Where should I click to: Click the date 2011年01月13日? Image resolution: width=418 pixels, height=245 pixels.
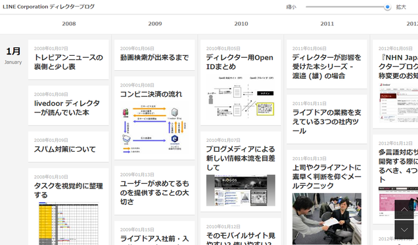[310, 159]
